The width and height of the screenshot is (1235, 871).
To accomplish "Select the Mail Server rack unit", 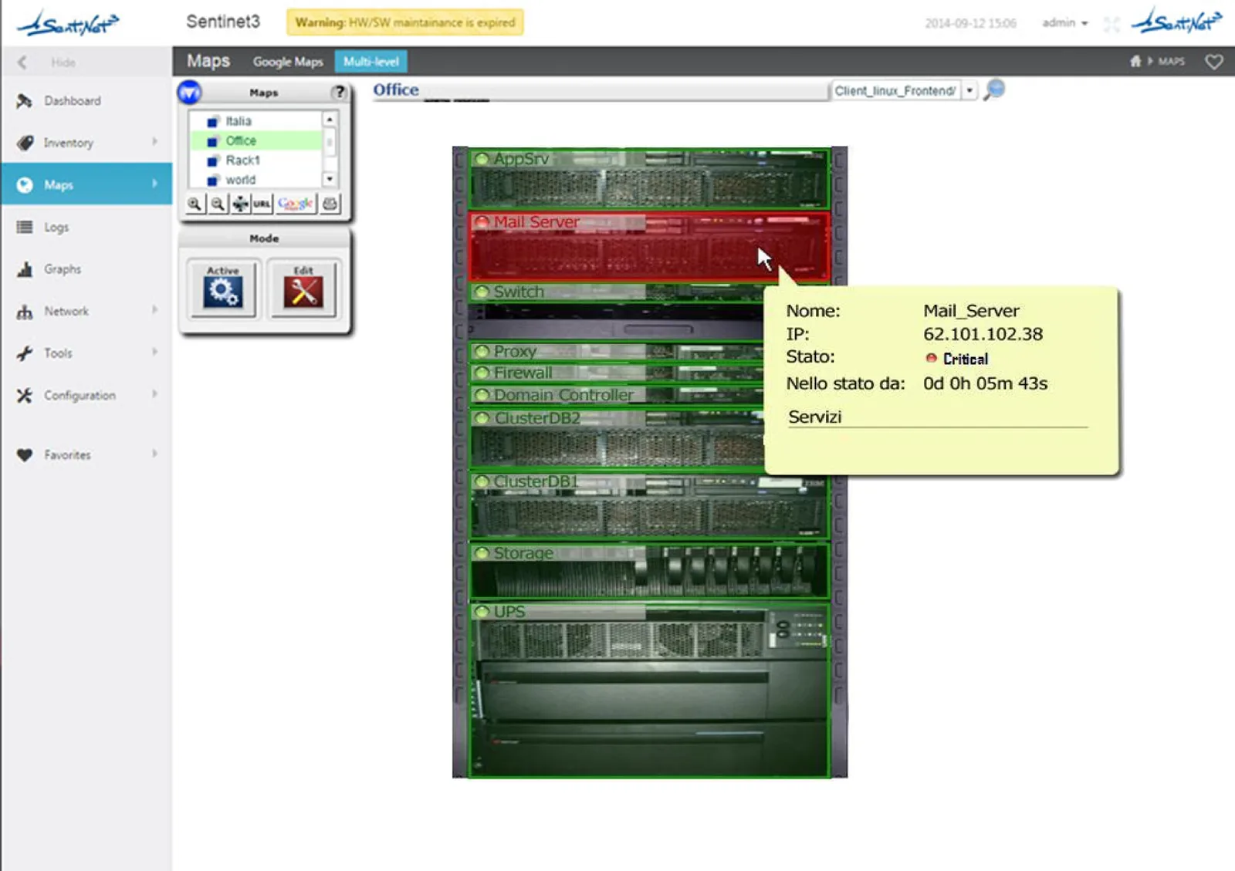I will 648,246.
